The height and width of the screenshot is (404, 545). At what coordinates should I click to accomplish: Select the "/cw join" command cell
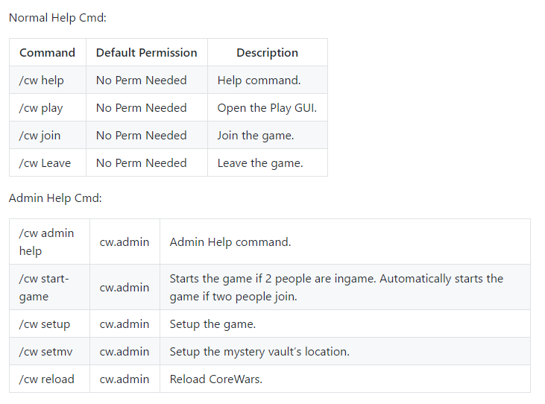40,136
